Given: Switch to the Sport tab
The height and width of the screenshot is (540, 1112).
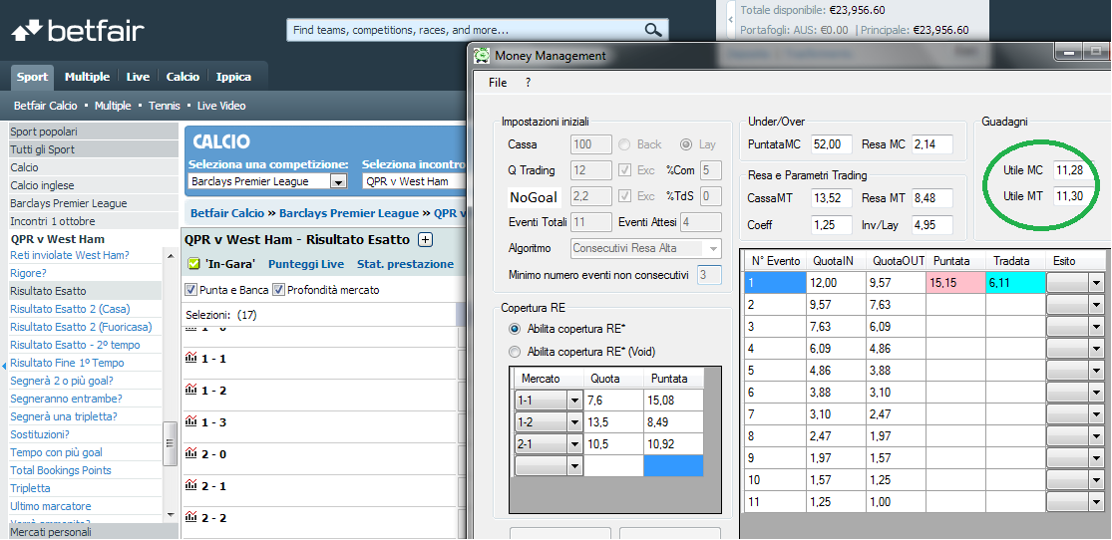Looking at the screenshot, I should click(x=32, y=77).
